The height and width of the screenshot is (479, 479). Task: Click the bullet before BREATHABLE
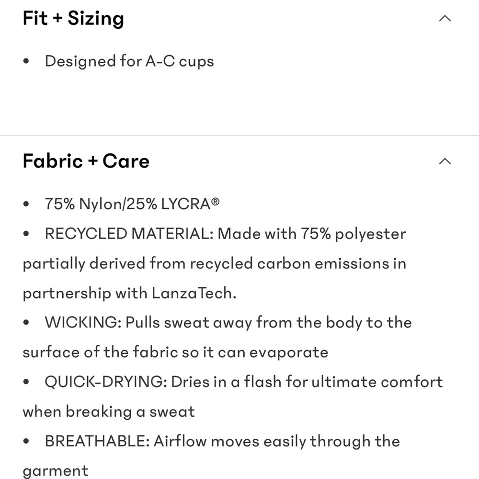pyautogui.click(x=26, y=441)
